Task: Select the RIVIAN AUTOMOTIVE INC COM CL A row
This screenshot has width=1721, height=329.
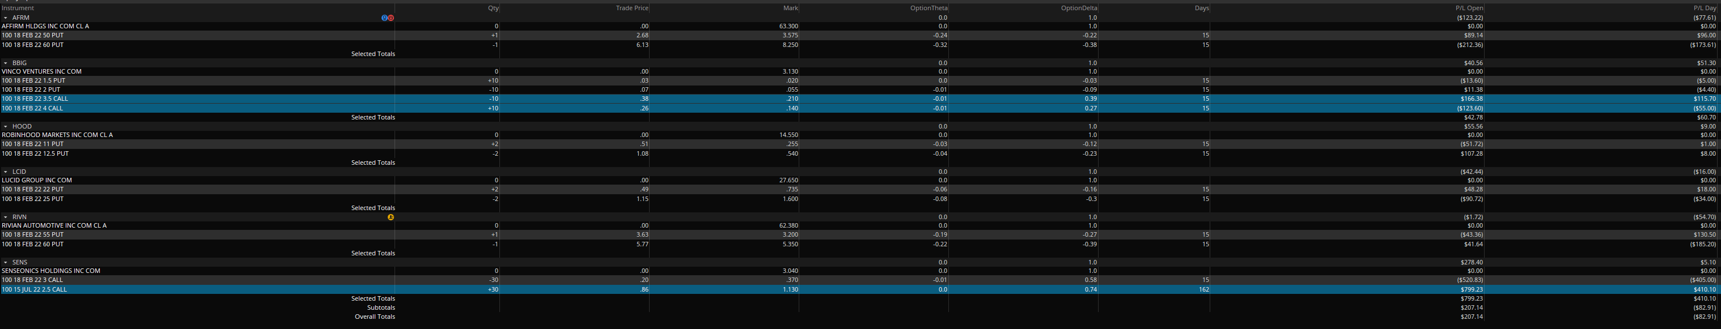Action: pyautogui.click(x=860, y=225)
